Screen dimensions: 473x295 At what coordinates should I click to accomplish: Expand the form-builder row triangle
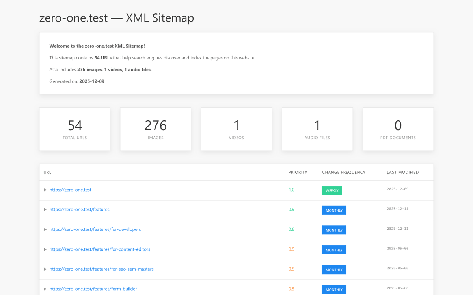click(x=45, y=289)
